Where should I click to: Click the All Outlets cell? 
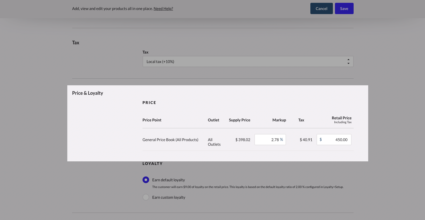click(214, 142)
